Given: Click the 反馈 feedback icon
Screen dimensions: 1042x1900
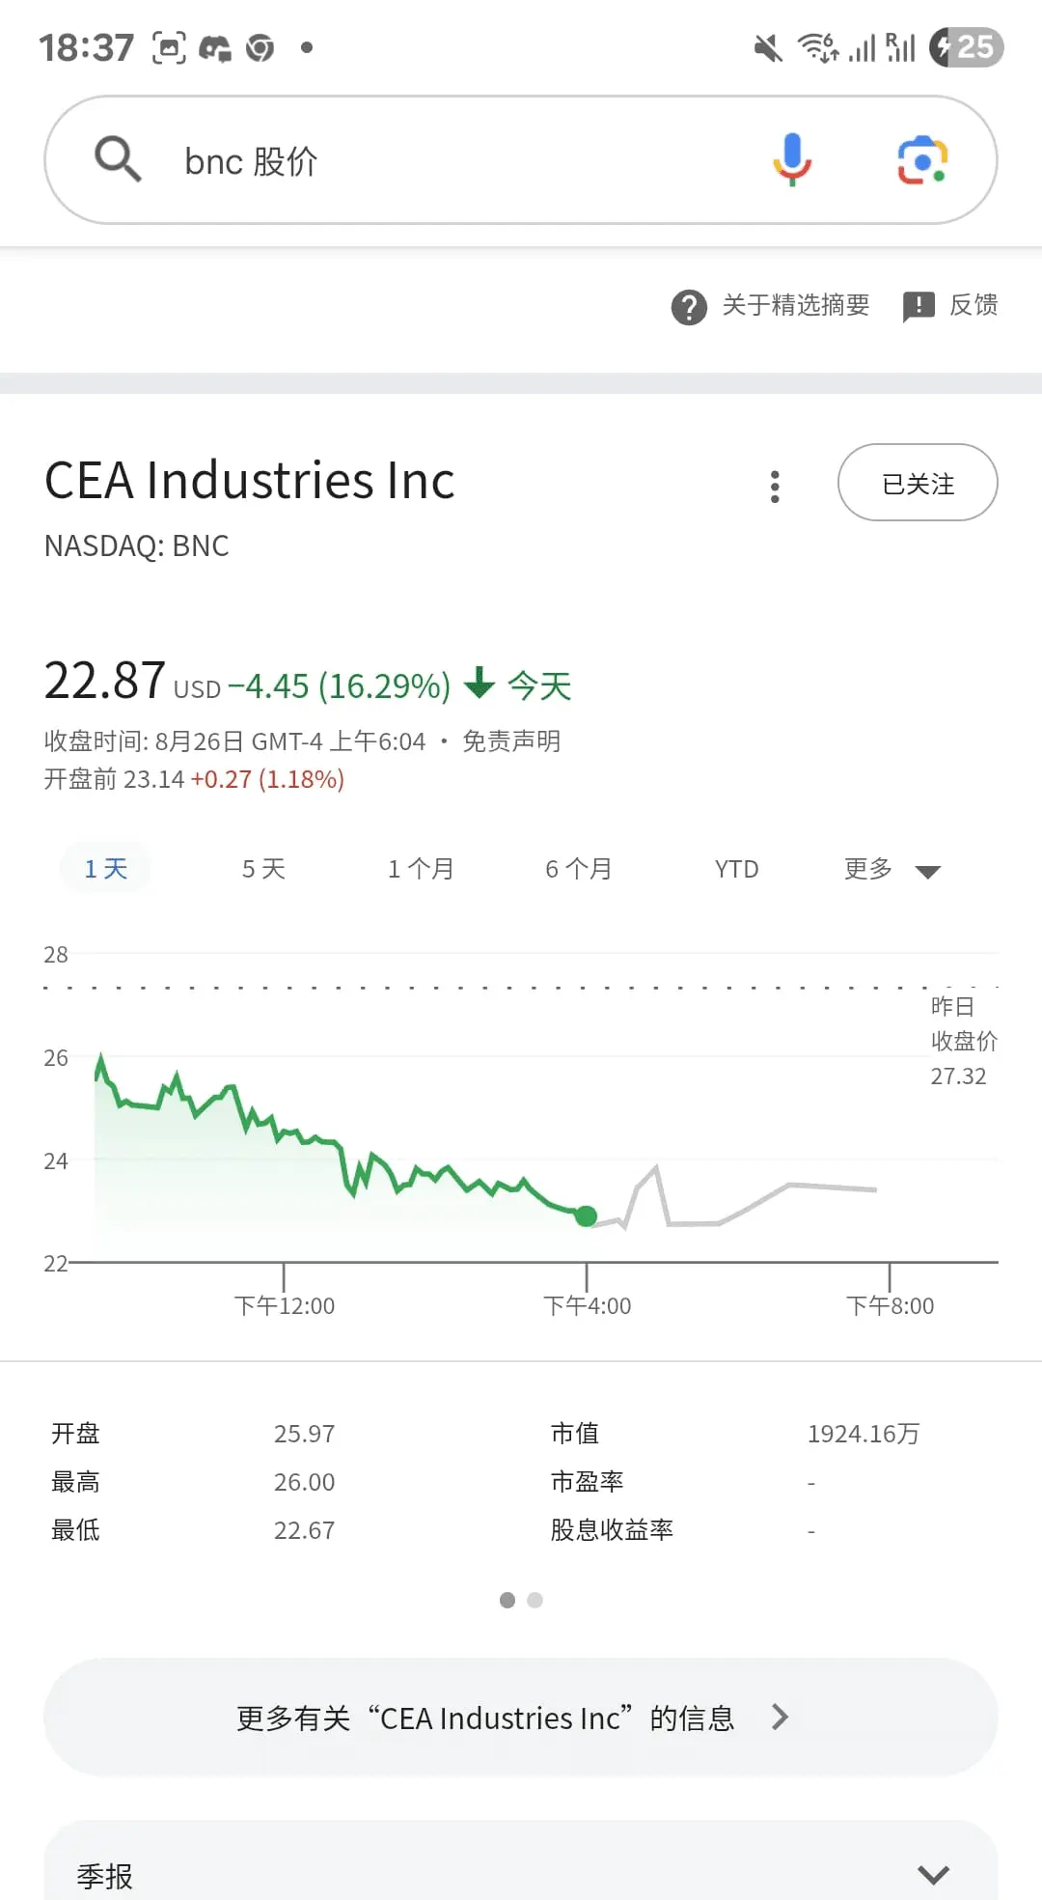Looking at the screenshot, I should (919, 307).
